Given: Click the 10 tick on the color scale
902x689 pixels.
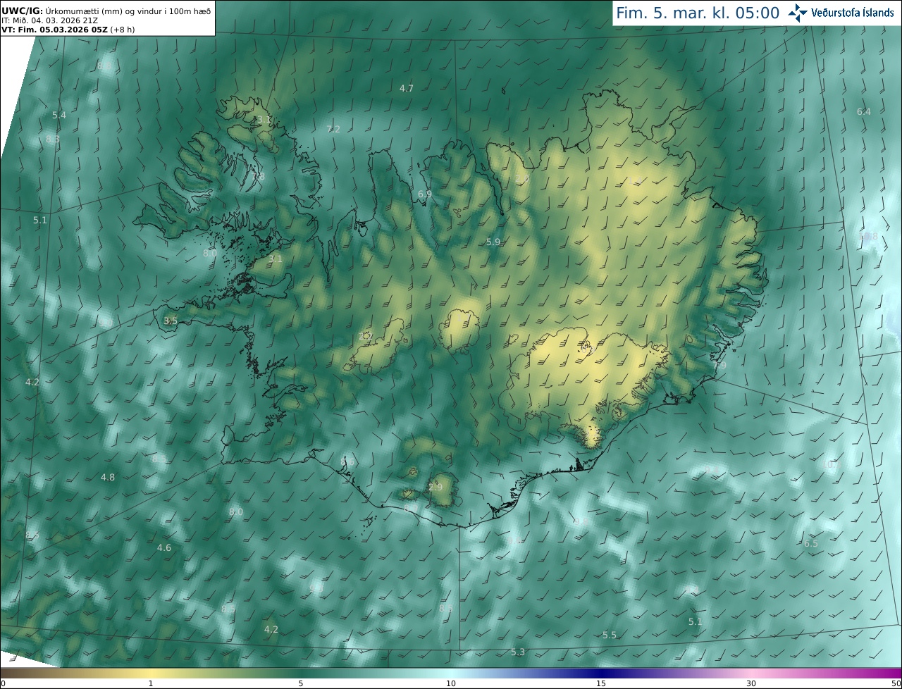Looking at the screenshot, I should 451,683.
